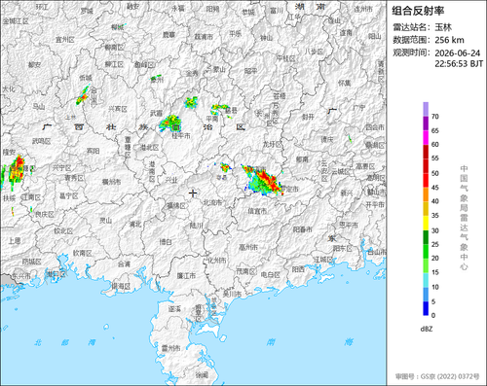Image resolution: width=487 pixels, height=386 pixels.
Task: Select the dark blue 0–5 dBZ legend swatch
Action: (x=426, y=308)
